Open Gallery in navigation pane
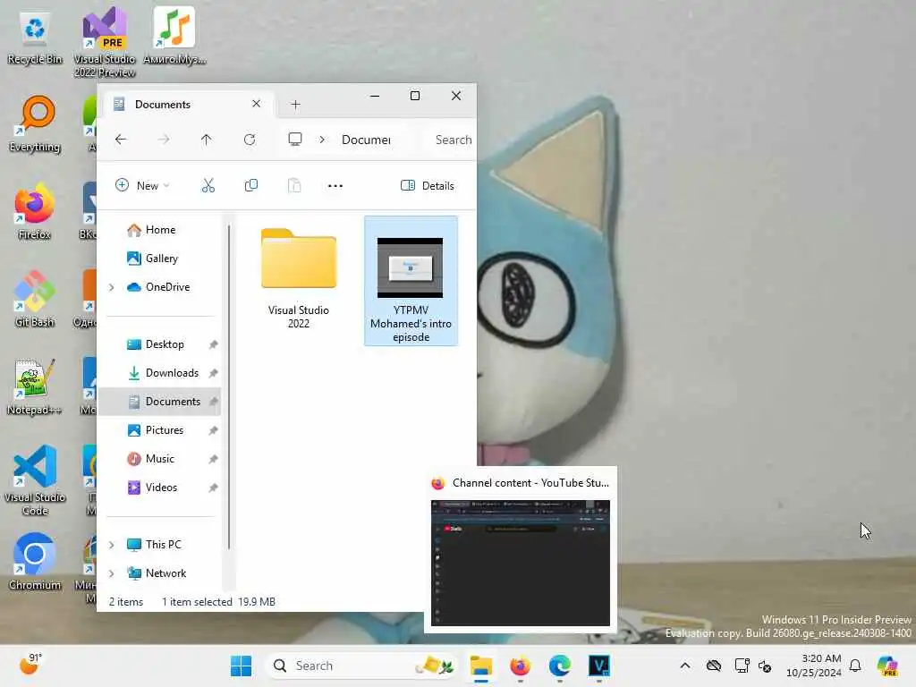The height and width of the screenshot is (687, 916). (161, 259)
